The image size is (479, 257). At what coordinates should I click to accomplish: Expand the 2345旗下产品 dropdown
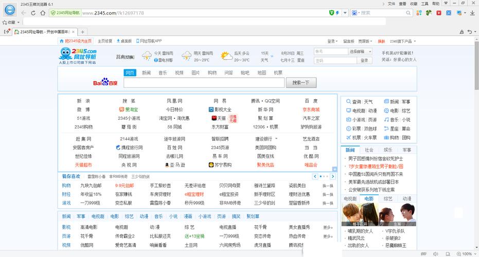click(x=403, y=41)
